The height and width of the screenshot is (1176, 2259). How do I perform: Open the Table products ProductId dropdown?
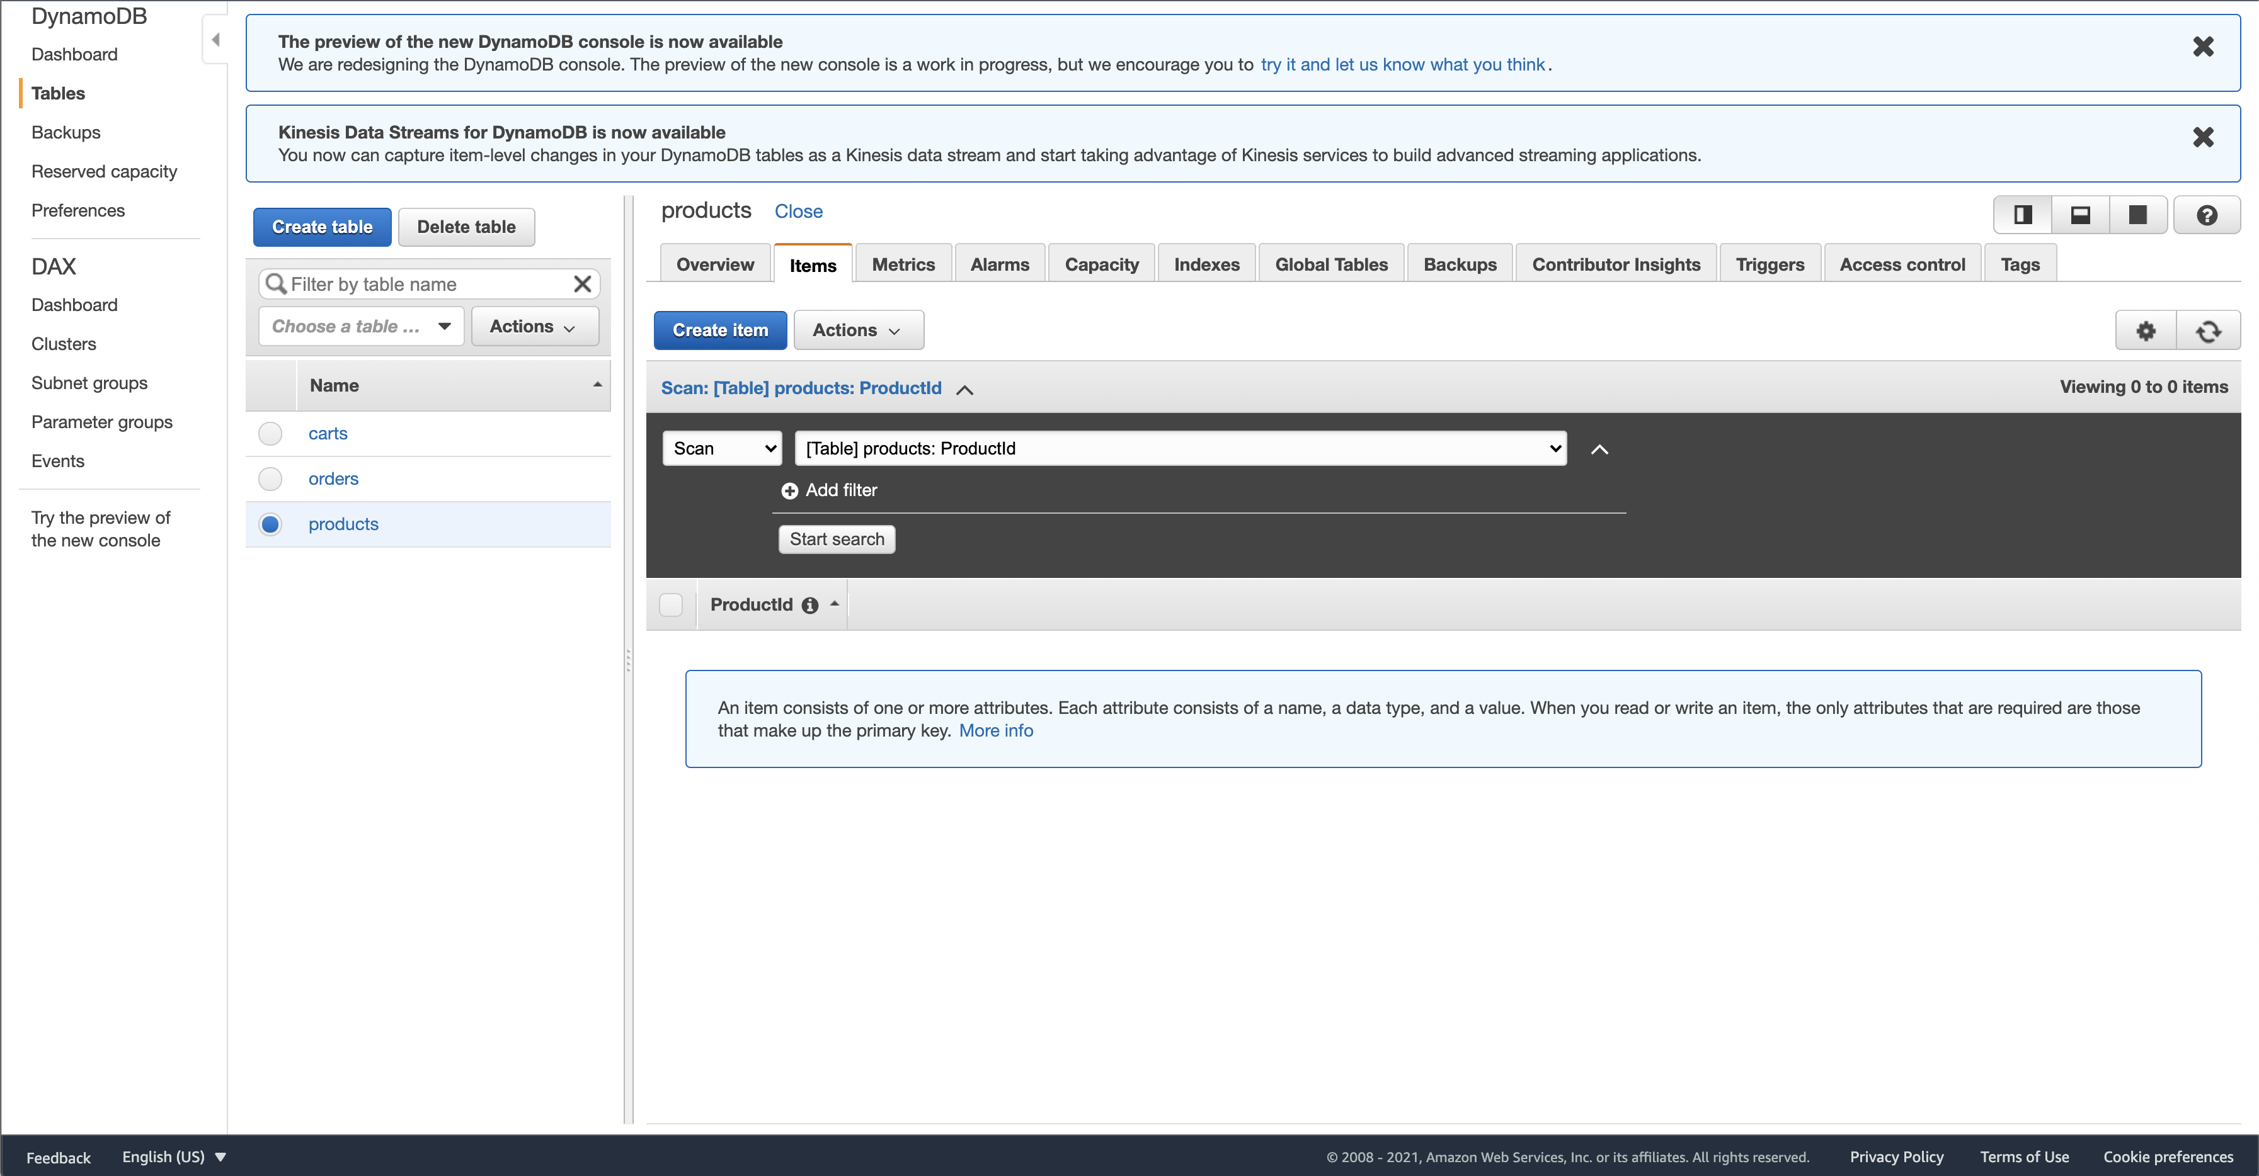pyautogui.click(x=1181, y=449)
